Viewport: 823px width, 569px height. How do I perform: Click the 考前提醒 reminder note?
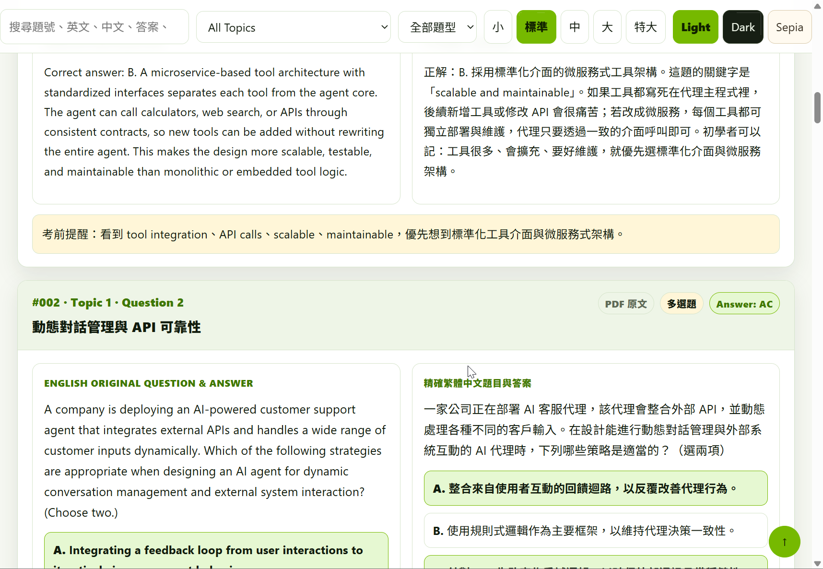tap(406, 234)
